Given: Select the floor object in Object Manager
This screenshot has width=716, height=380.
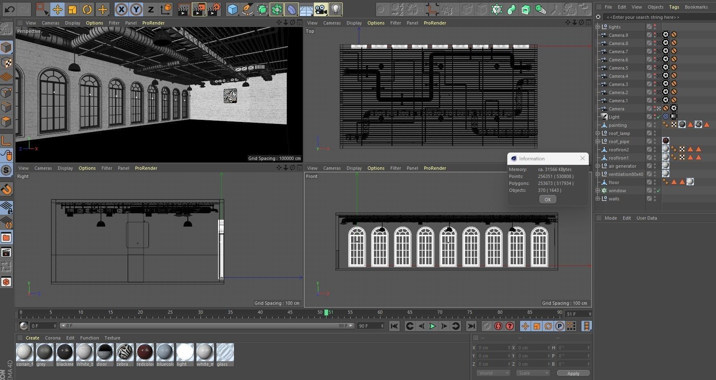Looking at the screenshot, I should pyautogui.click(x=613, y=182).
